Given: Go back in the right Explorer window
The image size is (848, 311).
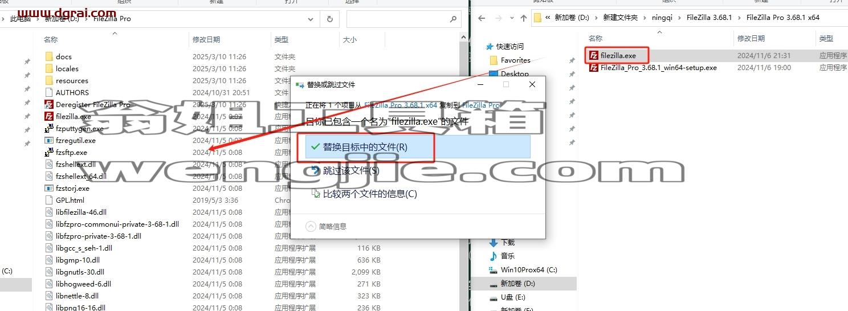Looking at the screenshot, I should pos(482,18).
